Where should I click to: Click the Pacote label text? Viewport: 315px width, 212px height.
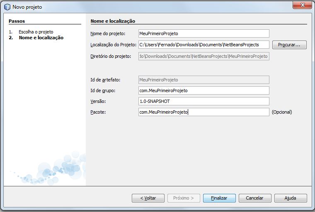point(98,112)
